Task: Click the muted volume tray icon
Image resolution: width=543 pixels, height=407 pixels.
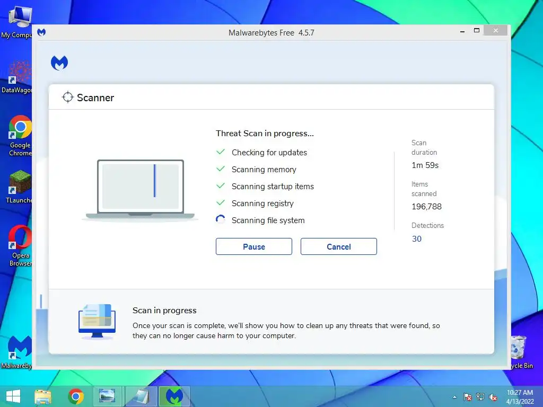Action: pyautogui.click(x=493, y=397)
